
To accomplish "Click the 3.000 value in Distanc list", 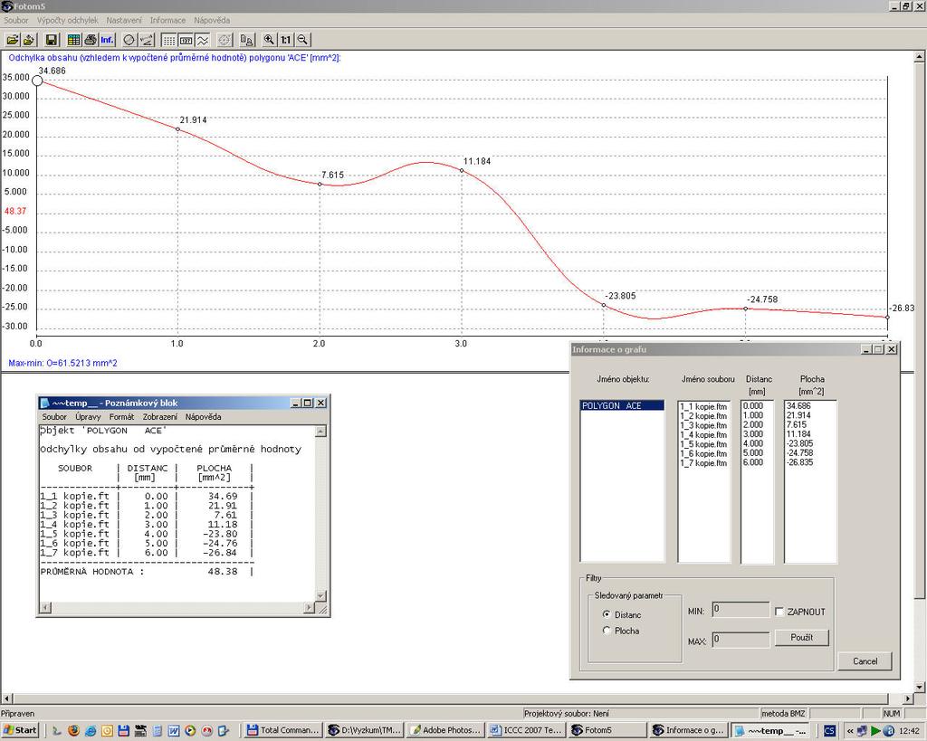I will click(752, 434).
